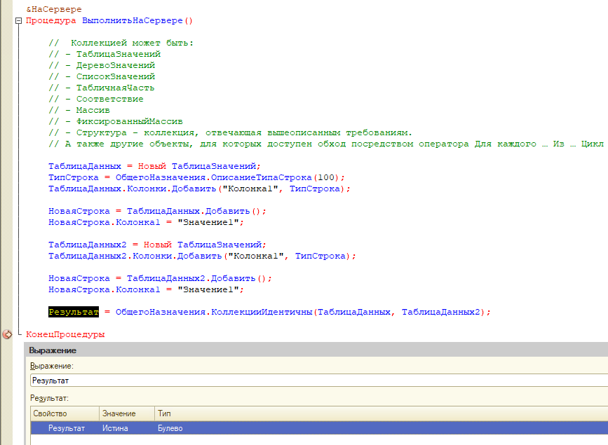The image size is (608, 445).
Task: Click the highlighted Результат variable in code
Action: (74, 312)
